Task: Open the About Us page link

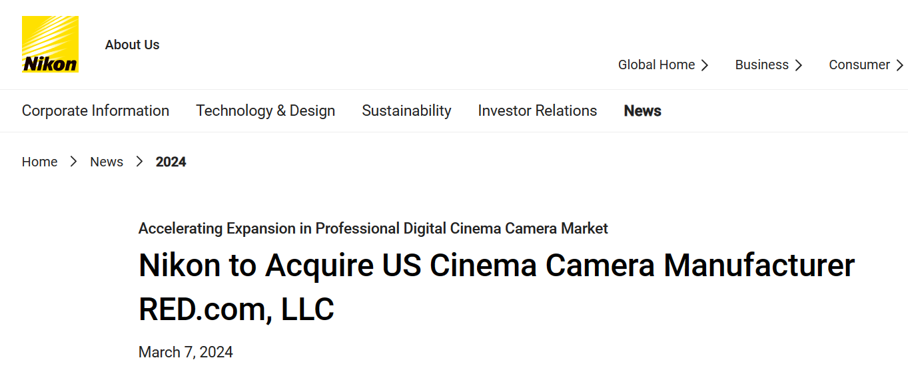Action: point(132,45)
